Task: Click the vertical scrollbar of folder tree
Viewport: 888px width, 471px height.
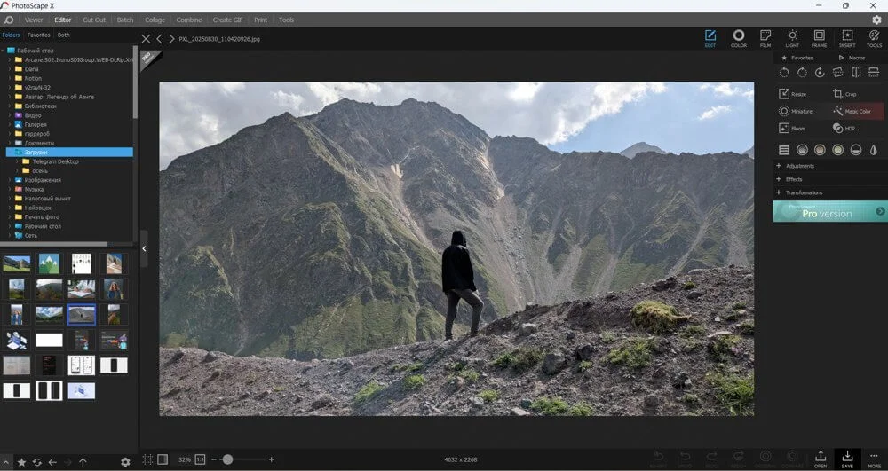Action: [135, 82]
